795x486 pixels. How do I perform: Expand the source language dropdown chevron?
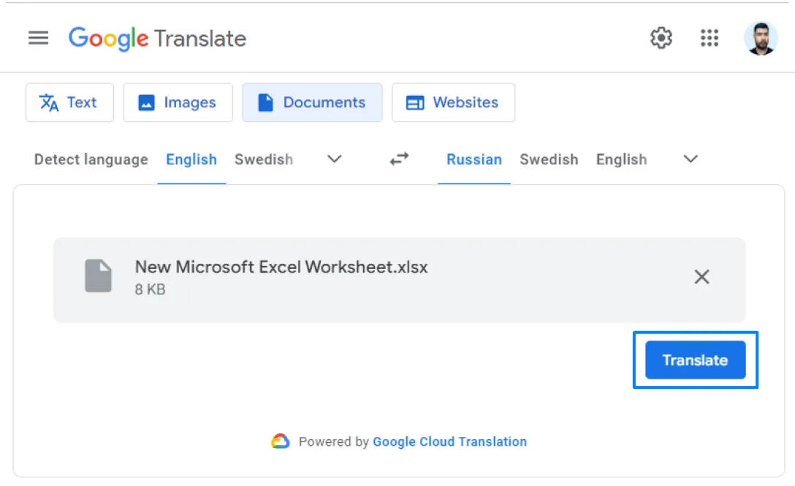click(x=334, y=159)
